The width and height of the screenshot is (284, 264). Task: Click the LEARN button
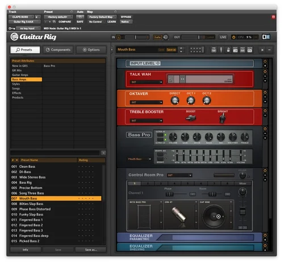tap(111, 22)
